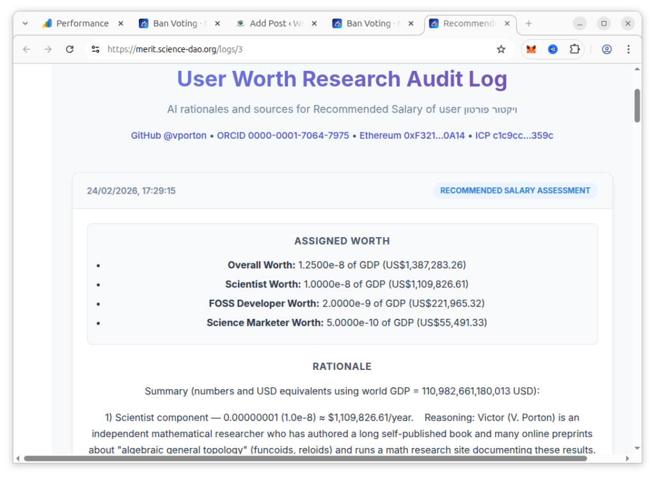
Task: Click the MetaMask fox extension icon
Action: pyautogui.click(x=531, y=49)
